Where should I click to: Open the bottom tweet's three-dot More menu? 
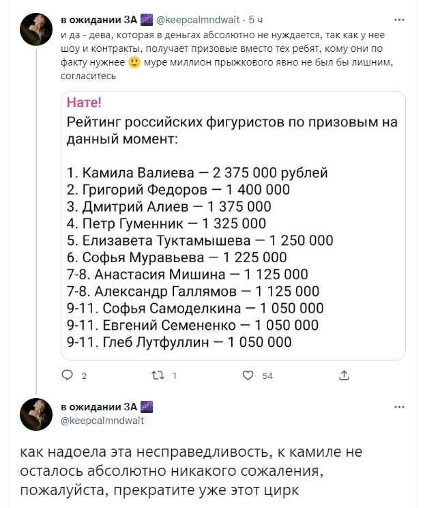coord(399,408)
